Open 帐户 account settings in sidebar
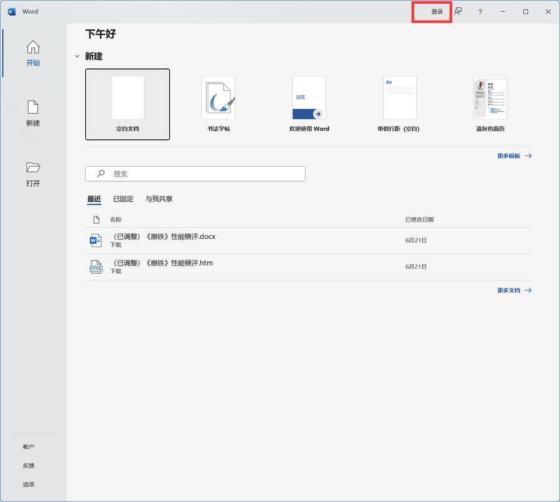This screenshot has width=560, height=502. [29, 447]
